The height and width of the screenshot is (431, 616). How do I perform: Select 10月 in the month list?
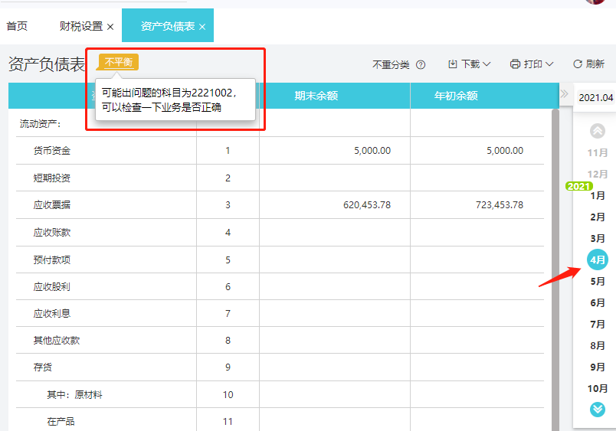pyautogui.click(x=597, y=388)
